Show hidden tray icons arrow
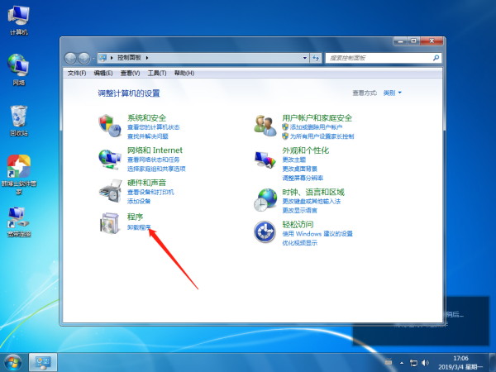 coord(402,363)
